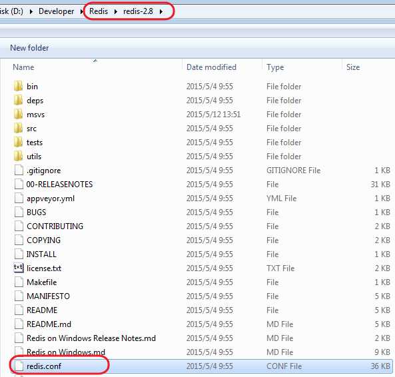Select the README.md file icon
The image size is (395, 377).
point(19,324)
